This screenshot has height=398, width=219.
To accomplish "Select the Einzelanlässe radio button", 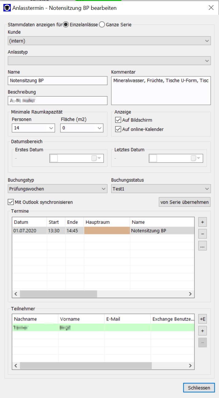I will tap(66, 25).
